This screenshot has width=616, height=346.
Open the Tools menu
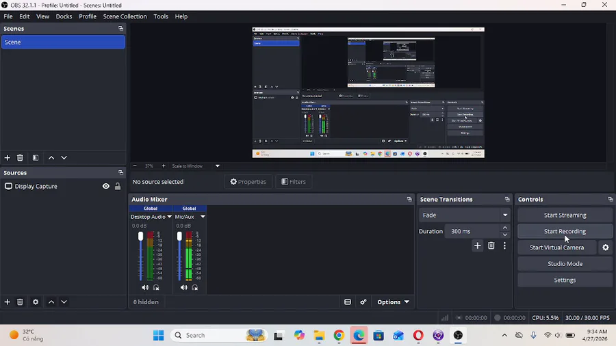(161, 16)
